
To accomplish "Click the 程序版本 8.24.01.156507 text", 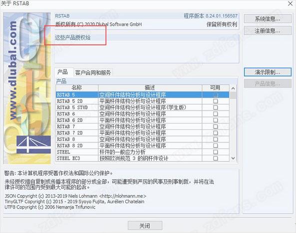I will (211, 16).
